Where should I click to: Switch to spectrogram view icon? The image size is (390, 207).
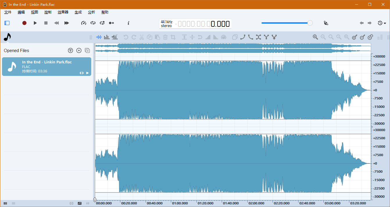point(107,37)
